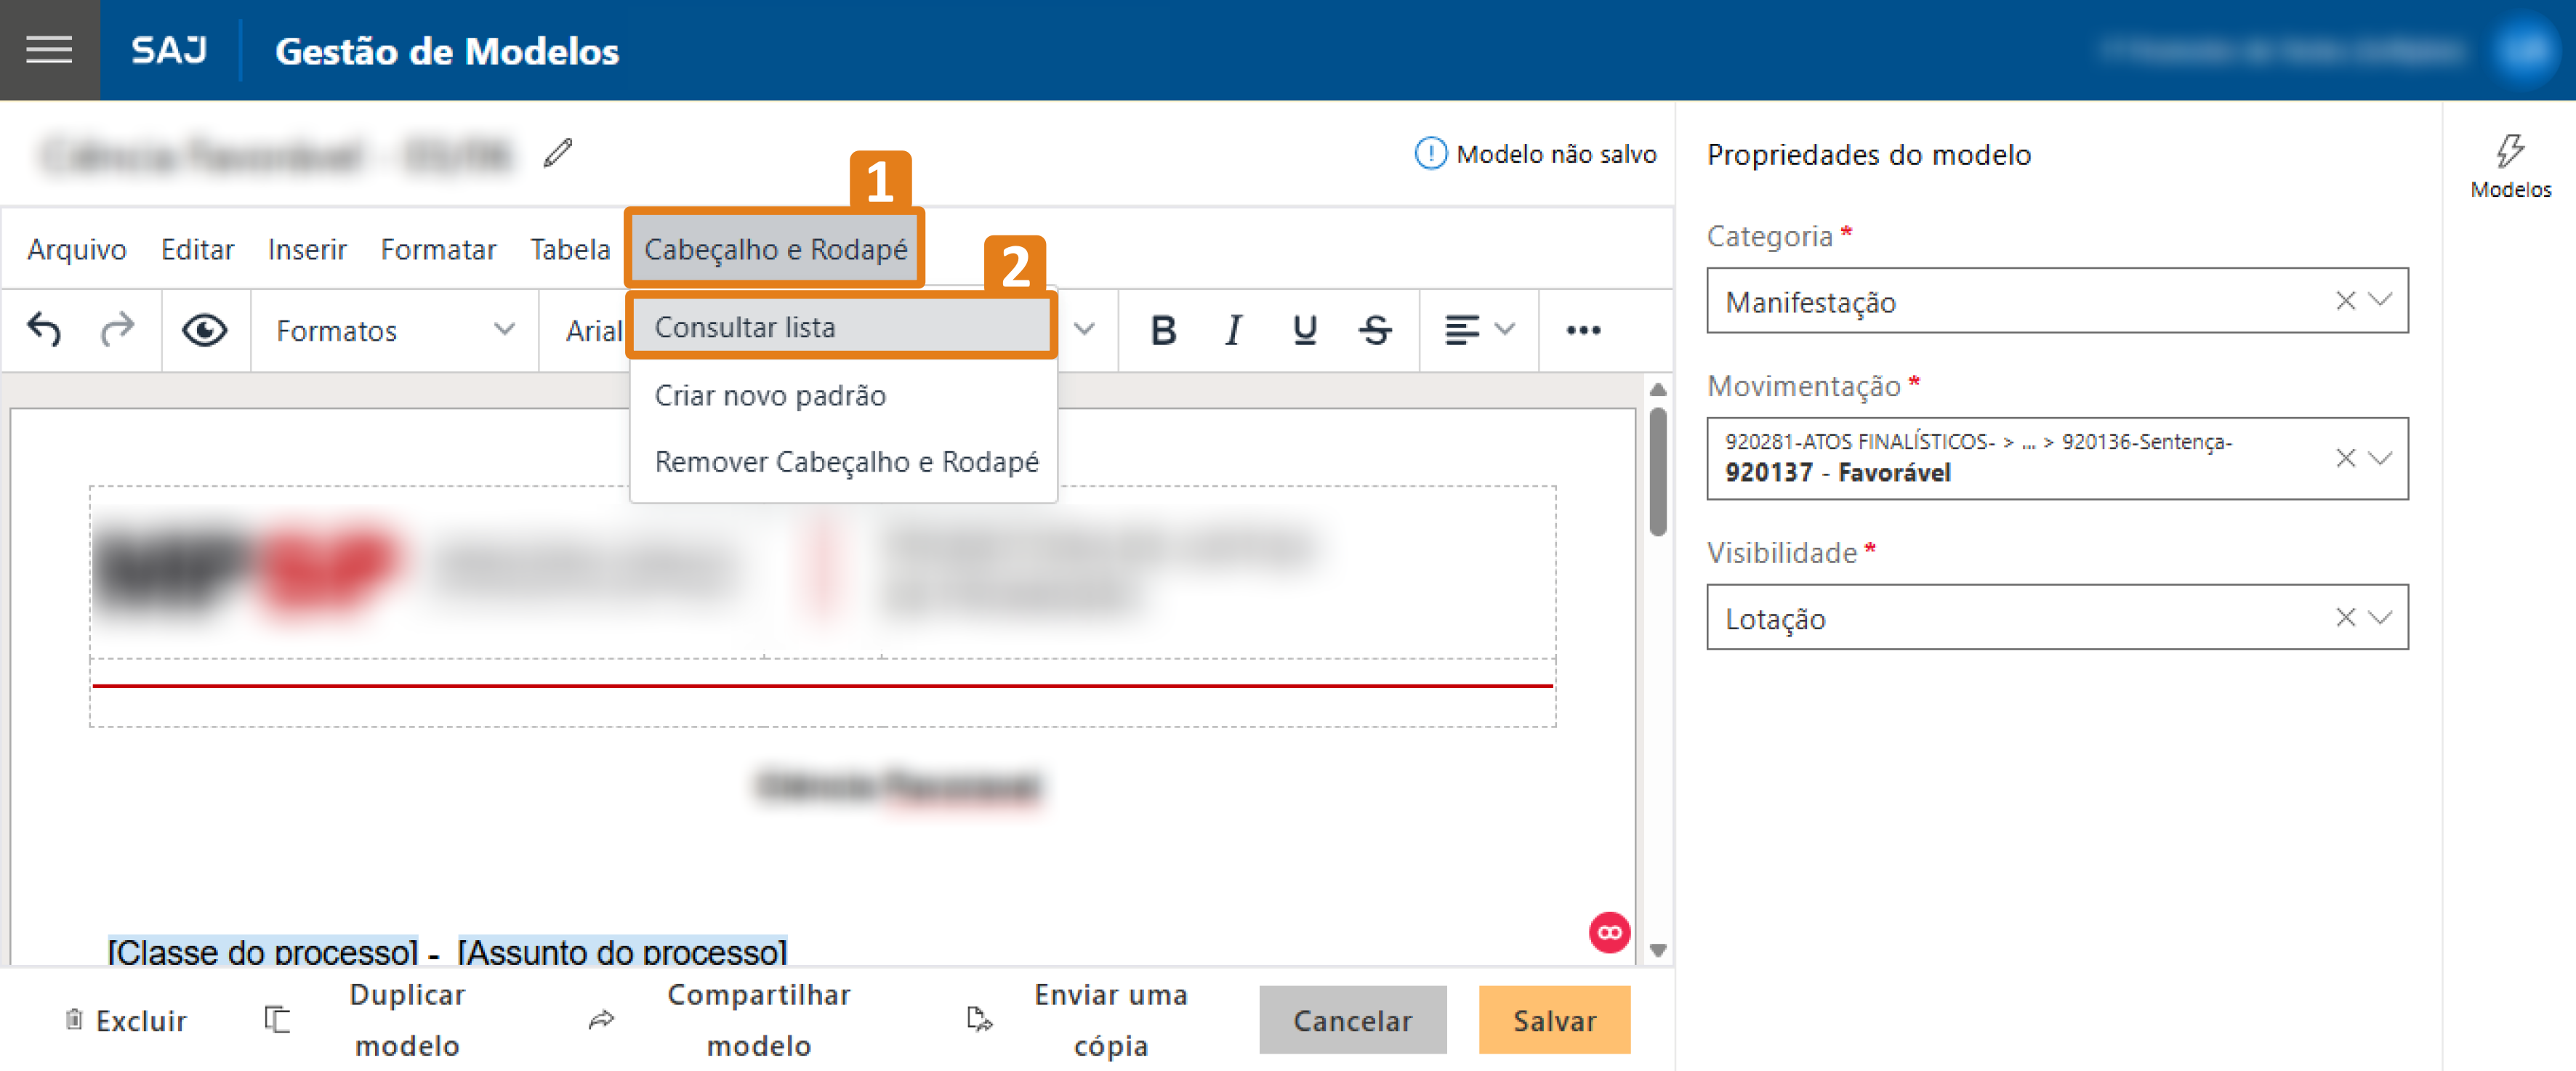Open the hamburger navigation menu

click(48, 49)
